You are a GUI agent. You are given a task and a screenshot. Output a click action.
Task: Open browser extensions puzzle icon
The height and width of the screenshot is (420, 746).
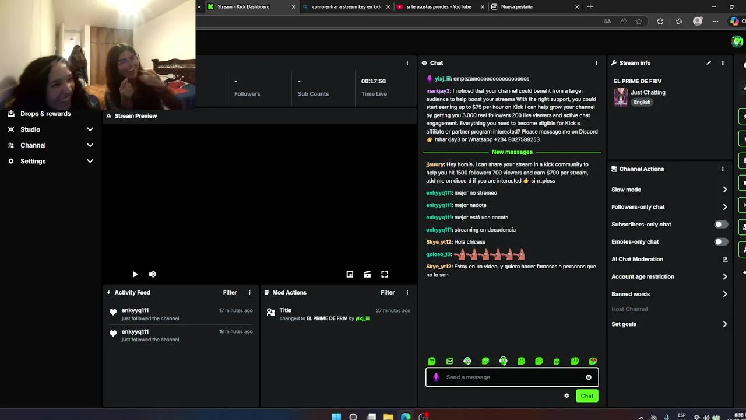[660, 22]
